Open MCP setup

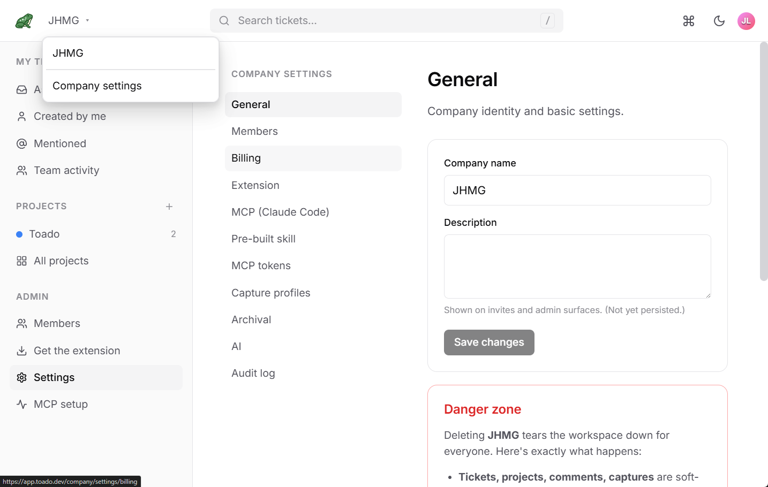pos(96,404)
